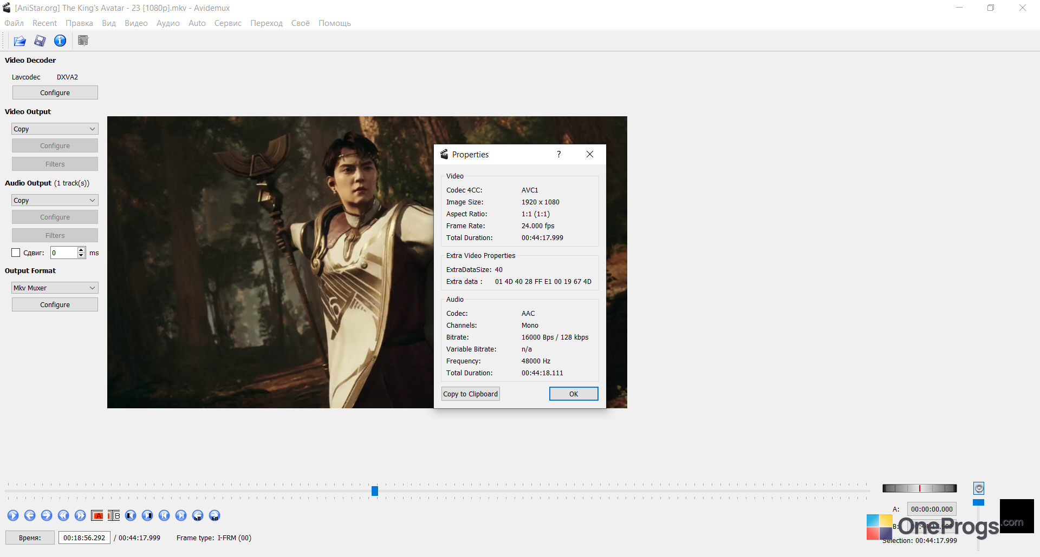Open the Auto menu
Screen dimensions: 1040x557
pos(197,23)
